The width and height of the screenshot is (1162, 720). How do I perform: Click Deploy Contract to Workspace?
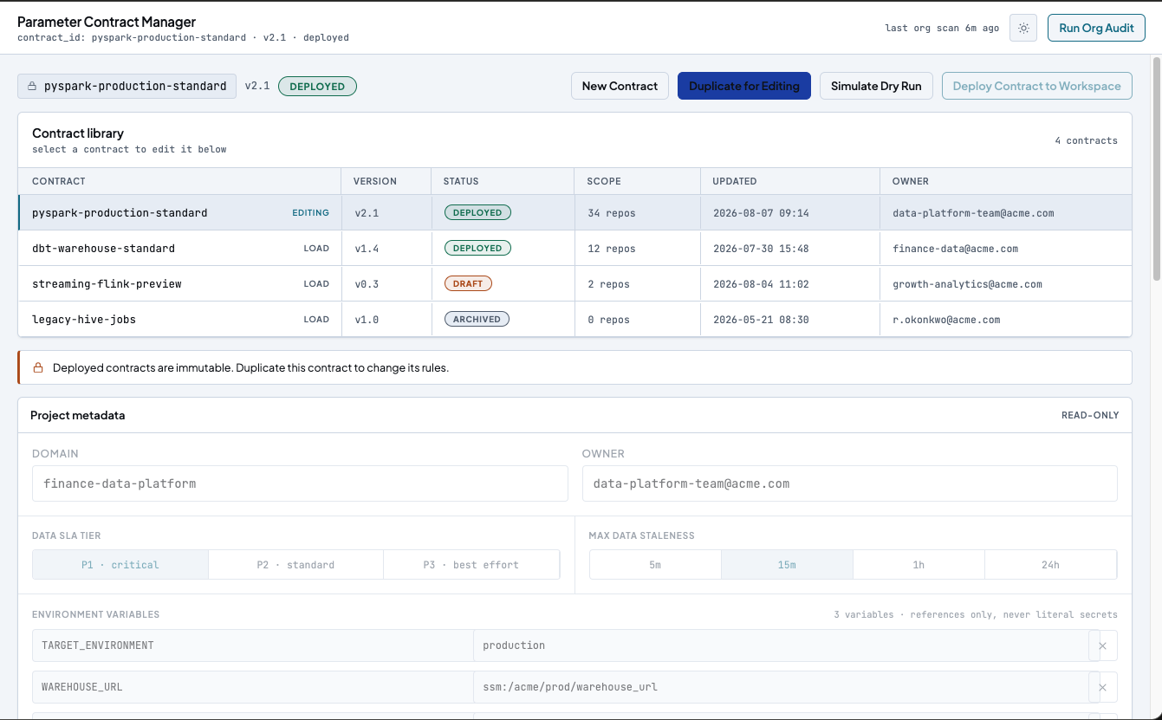[1037, 86]
